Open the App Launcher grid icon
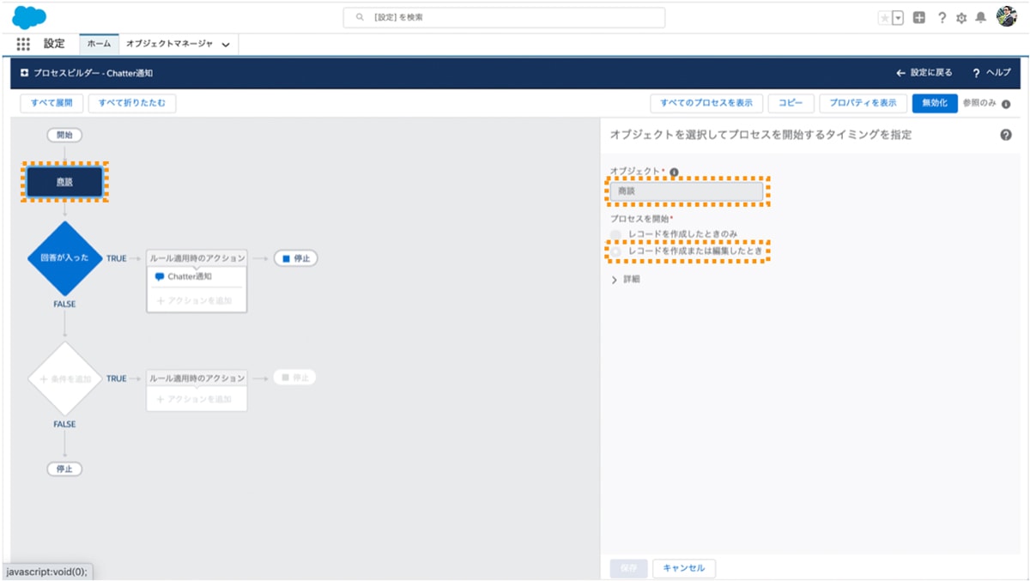1030x581 pixels. (x=23, y=44)
